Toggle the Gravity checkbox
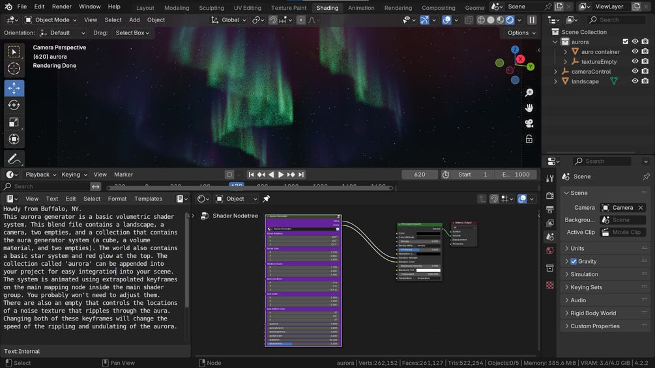Viewport: 655px width, 368px height. click(574, 262)
